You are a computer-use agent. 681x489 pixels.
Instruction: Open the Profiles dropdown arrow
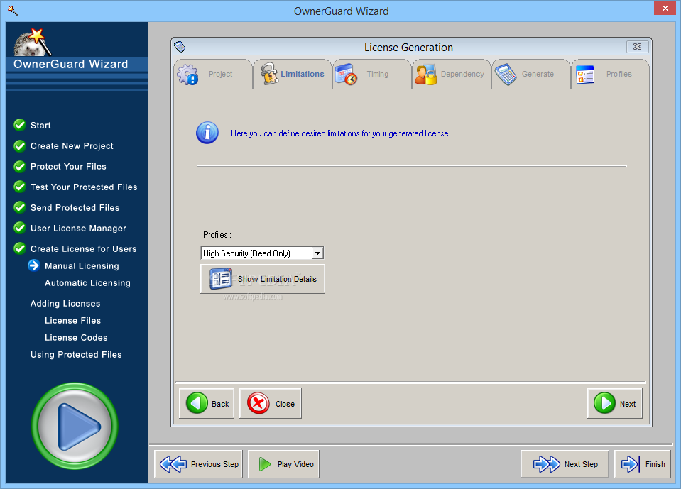(318, 253)
